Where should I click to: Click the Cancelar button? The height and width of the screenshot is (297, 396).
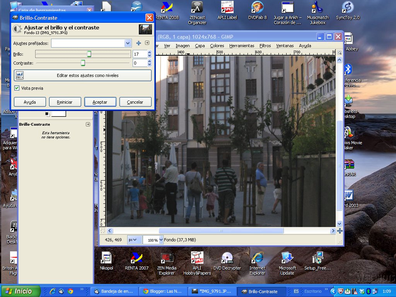135,102
